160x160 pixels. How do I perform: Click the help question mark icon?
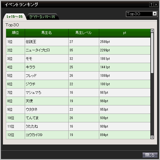click(x=151, y=5)
